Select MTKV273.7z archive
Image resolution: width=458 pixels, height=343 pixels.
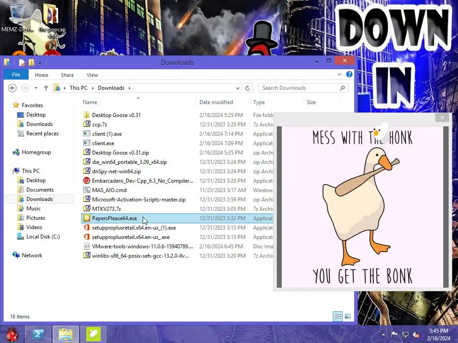tap(106, 209)
